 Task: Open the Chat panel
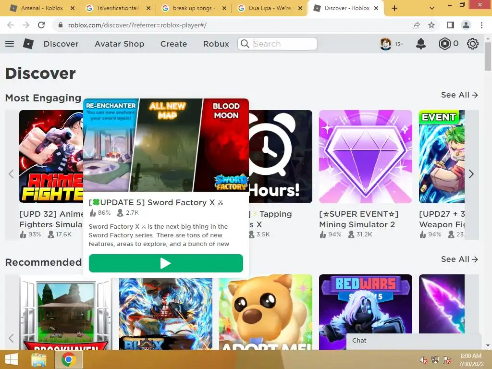[x=414, y=341]
